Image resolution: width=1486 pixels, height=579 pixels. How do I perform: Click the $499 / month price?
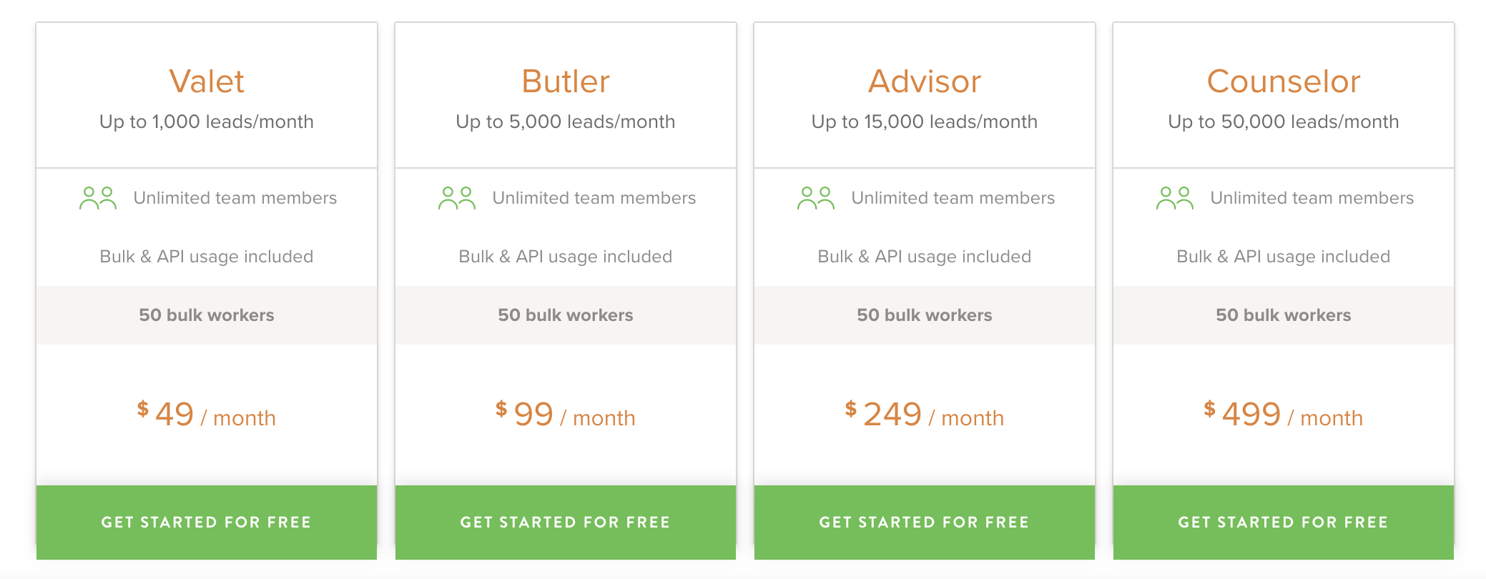click(1284, 415)
